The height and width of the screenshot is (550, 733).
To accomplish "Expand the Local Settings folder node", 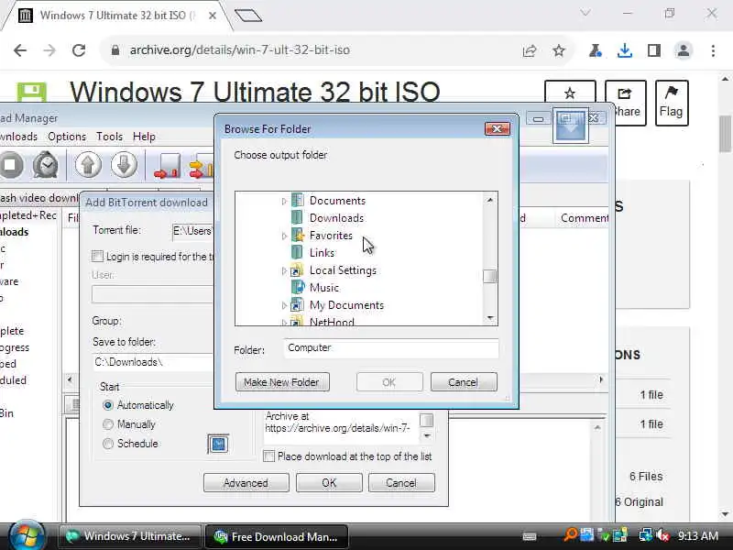I will pyautogui.click(x=284, y=270).
